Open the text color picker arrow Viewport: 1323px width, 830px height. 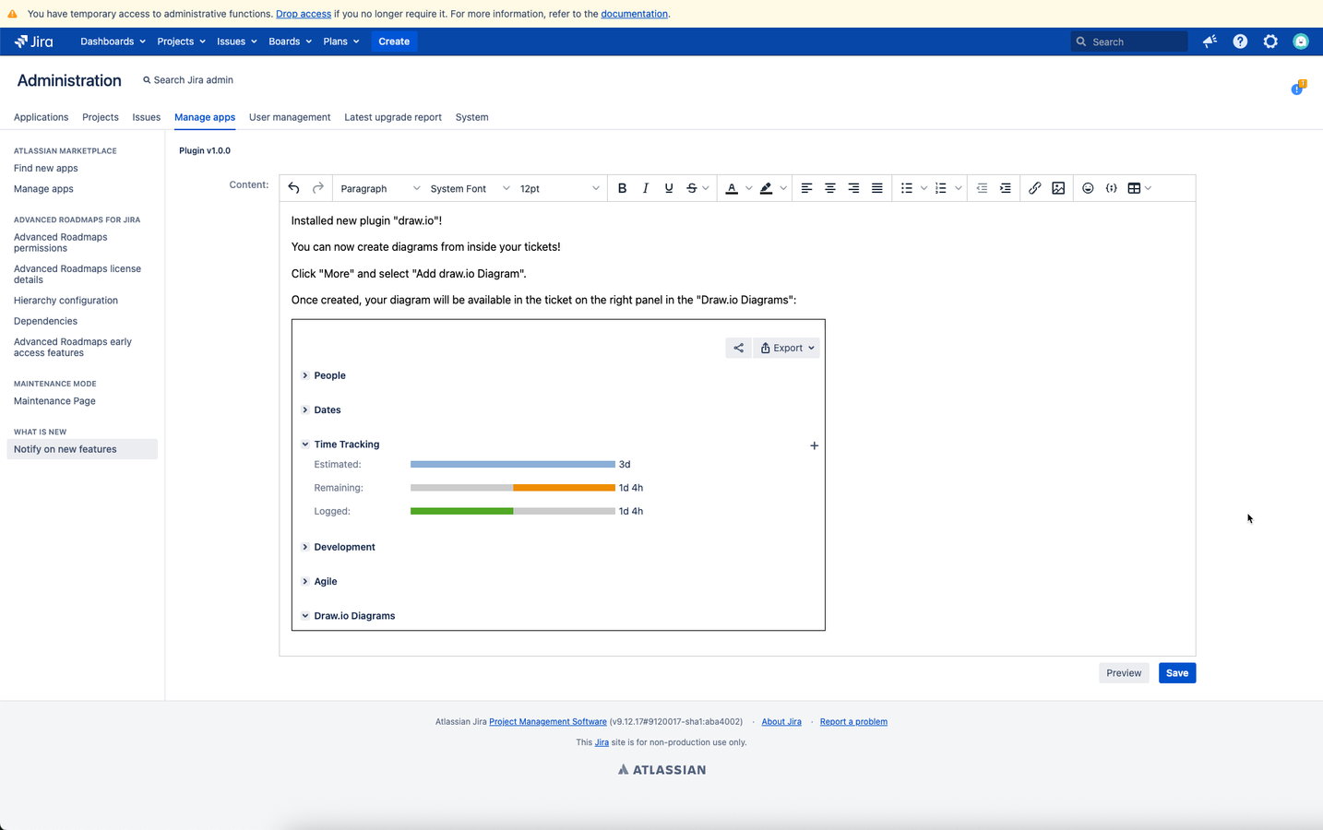point(749,188)
